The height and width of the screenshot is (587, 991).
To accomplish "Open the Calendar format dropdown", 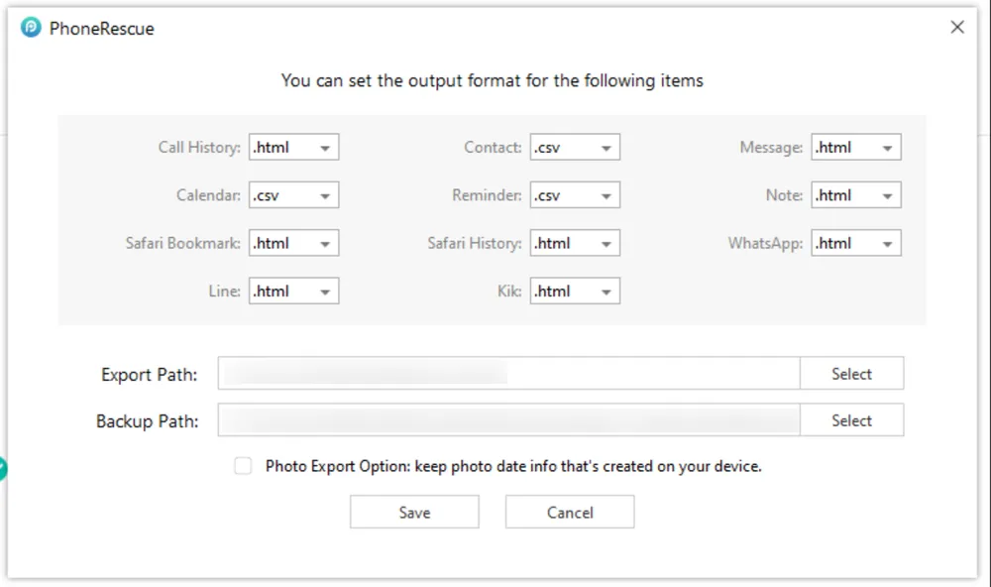I will point(294,195).
